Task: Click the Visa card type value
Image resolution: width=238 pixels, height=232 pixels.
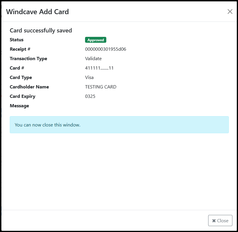Action: pos(89,78)
